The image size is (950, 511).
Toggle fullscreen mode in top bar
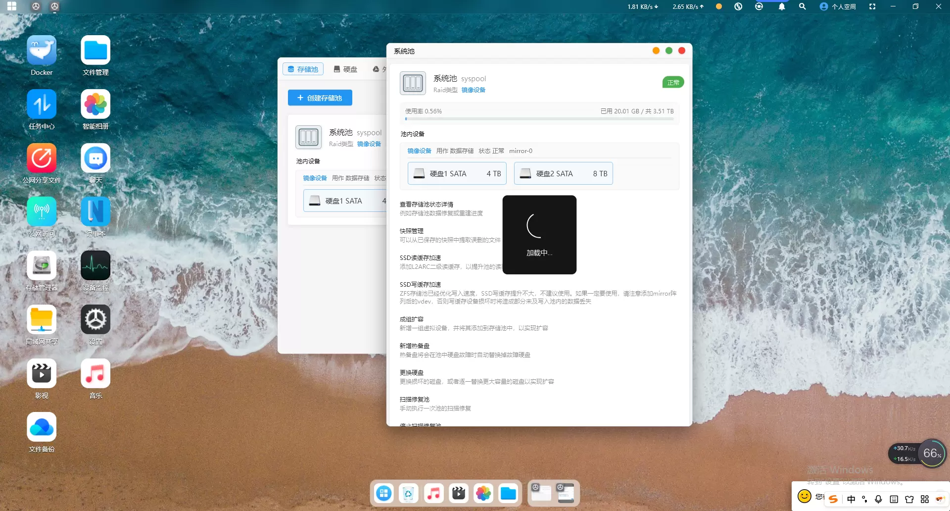872,7
